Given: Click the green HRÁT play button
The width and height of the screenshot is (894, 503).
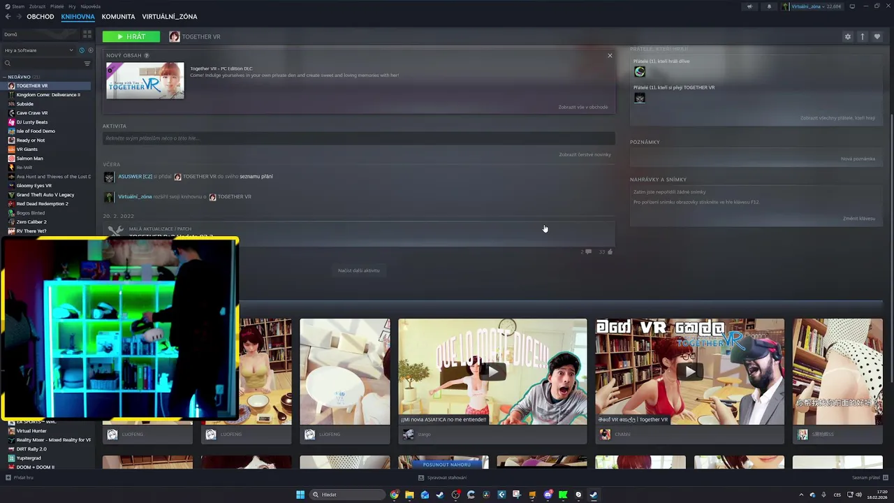Looking at the screenshot, I should tap(131, 36).
